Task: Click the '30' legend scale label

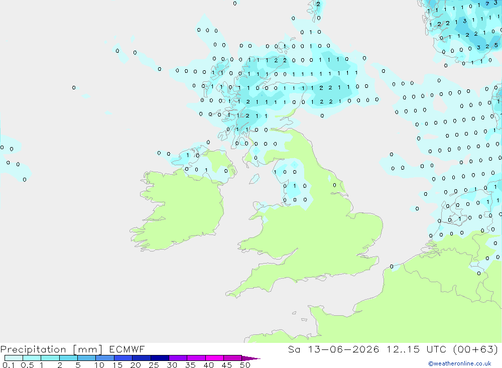Action: coord(172,365)
